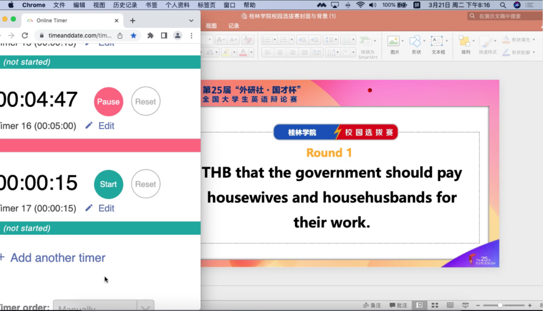Open a new Chrome tab
543x311 pixels.
tap(133, 21)
